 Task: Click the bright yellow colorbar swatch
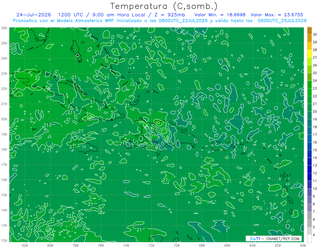(x=310, y=54)
